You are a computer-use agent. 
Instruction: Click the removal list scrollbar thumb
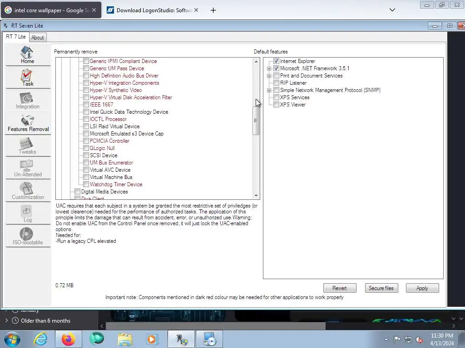pyautogui.click(x=256, y=120)
